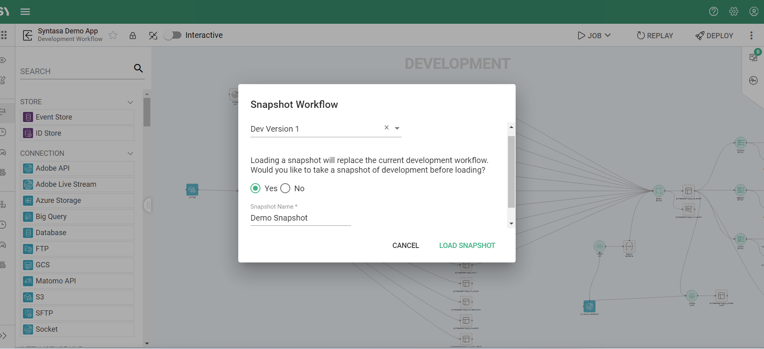Click the favorite star icon
764x349 pixels.
coord(113,35)
